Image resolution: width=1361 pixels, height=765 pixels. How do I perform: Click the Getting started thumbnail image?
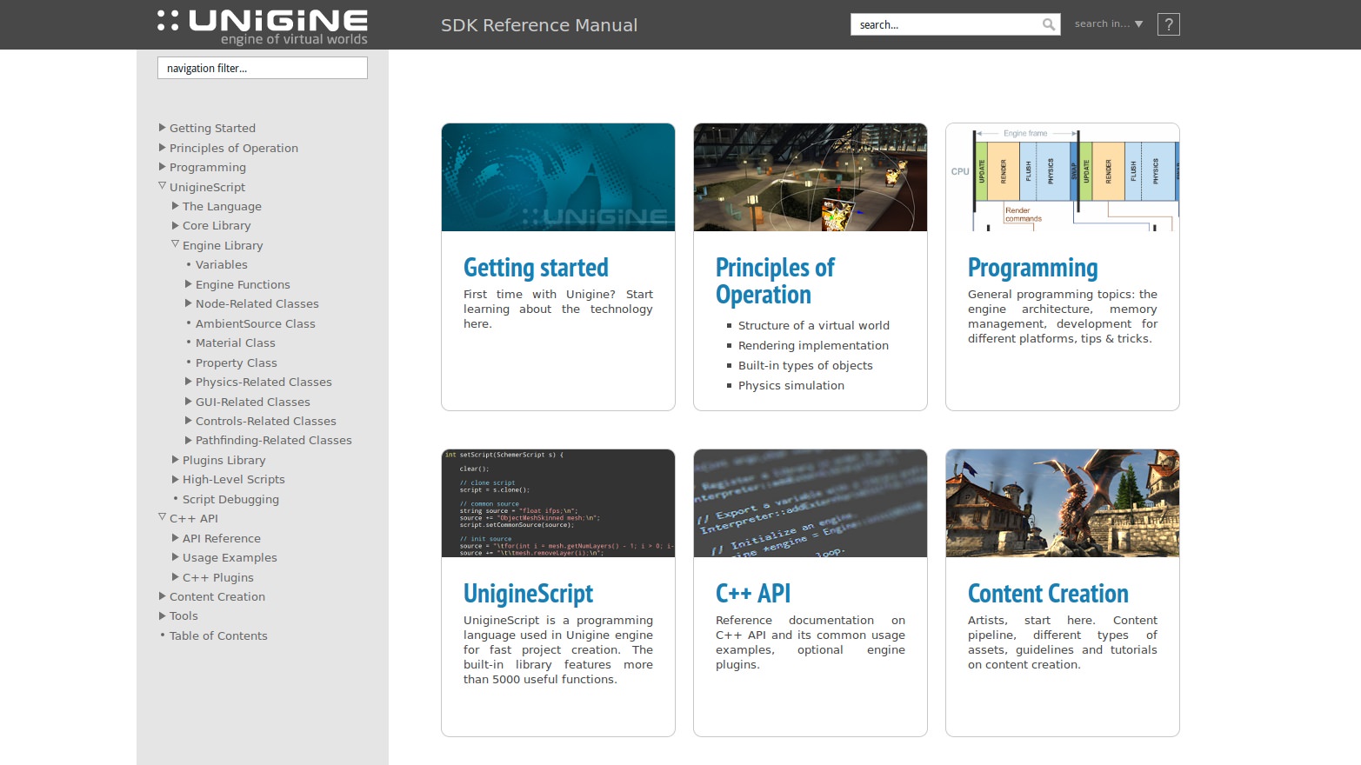tap(558, 177)
